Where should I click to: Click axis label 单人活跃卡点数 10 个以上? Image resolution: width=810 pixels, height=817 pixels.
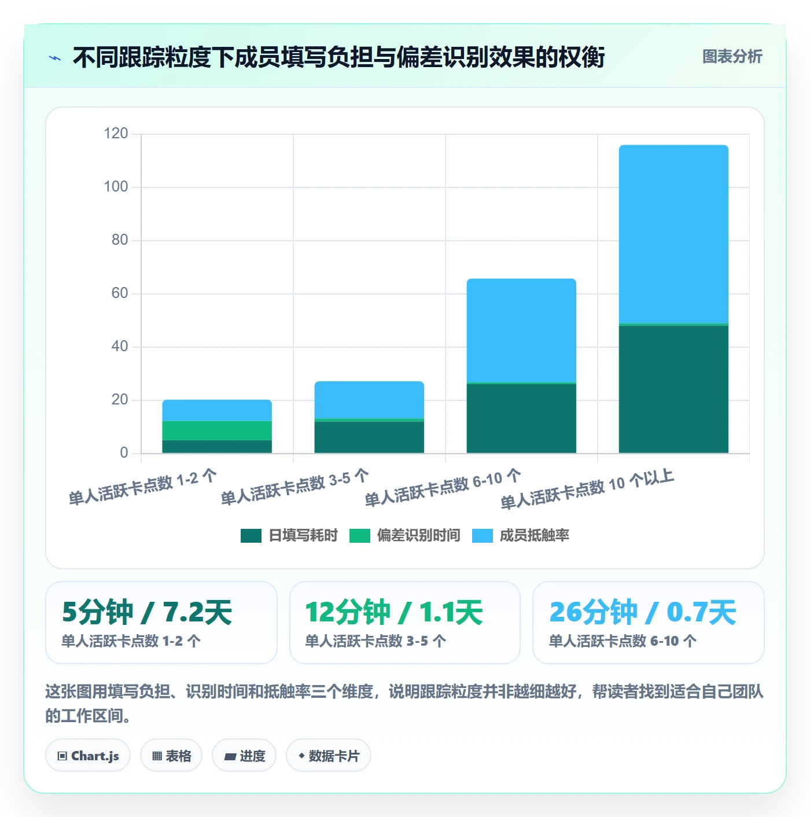587,490
